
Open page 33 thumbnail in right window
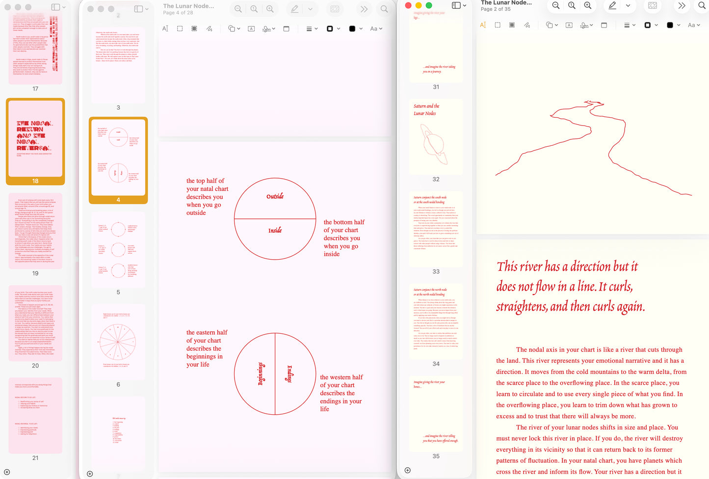[x=436, y=229]
